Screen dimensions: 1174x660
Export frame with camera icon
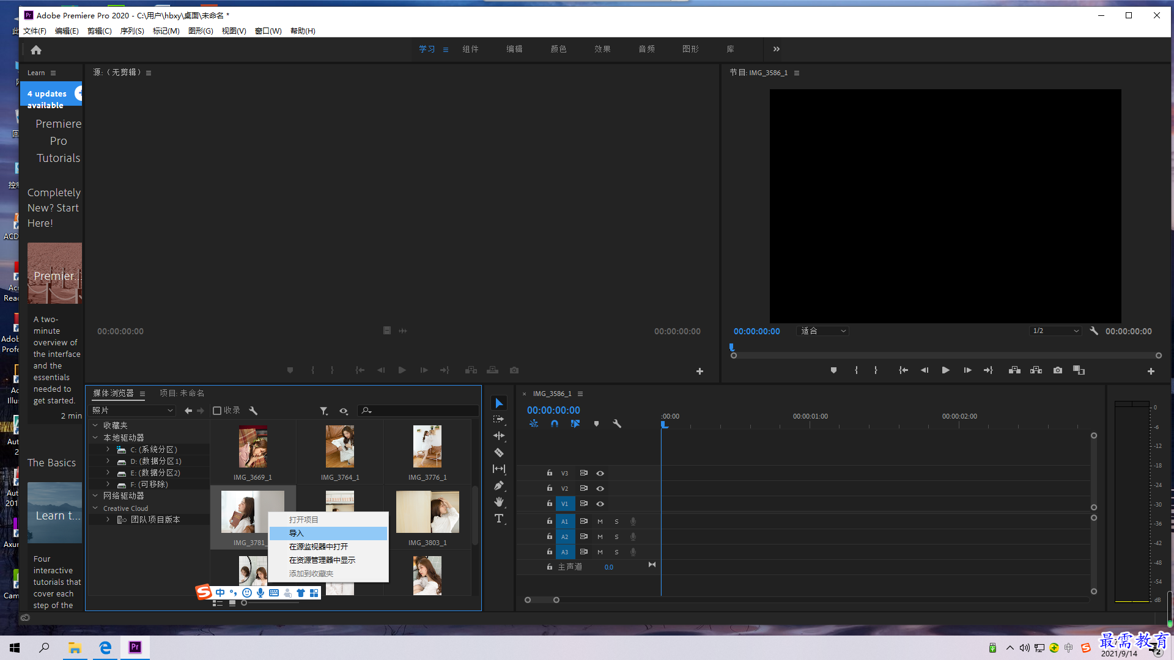click(x=1058, y=370)
